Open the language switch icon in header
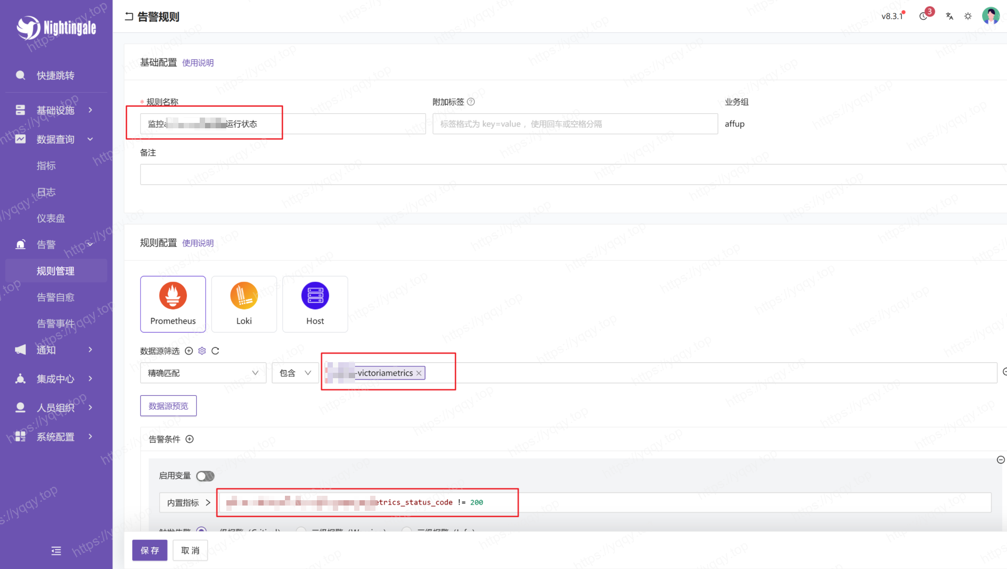The image size is (1007, 569). tap(949, 16)
